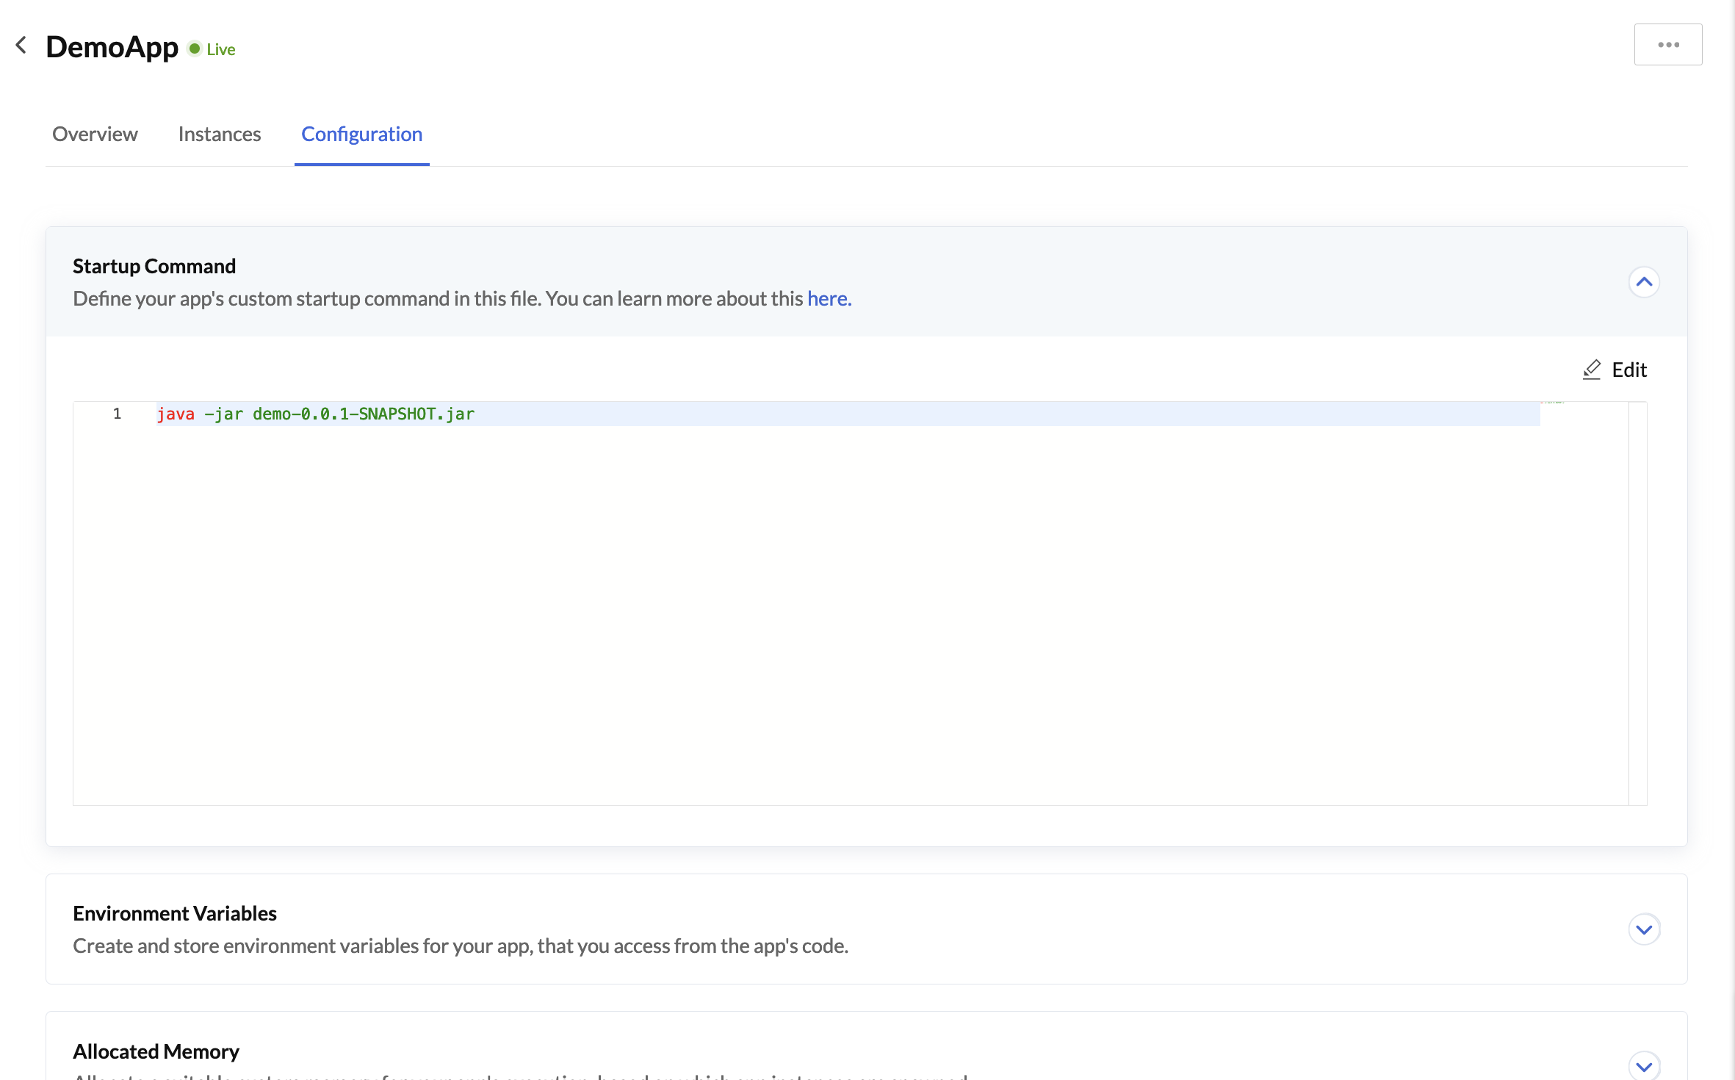Expand the Allocated Memory section
This screenshot has height=1080, width=1735.
click(1644, 1066)
